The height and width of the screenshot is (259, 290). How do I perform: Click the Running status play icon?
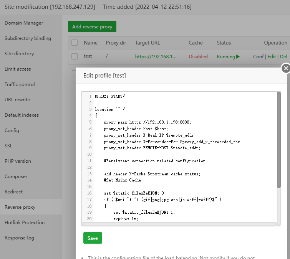237,57
